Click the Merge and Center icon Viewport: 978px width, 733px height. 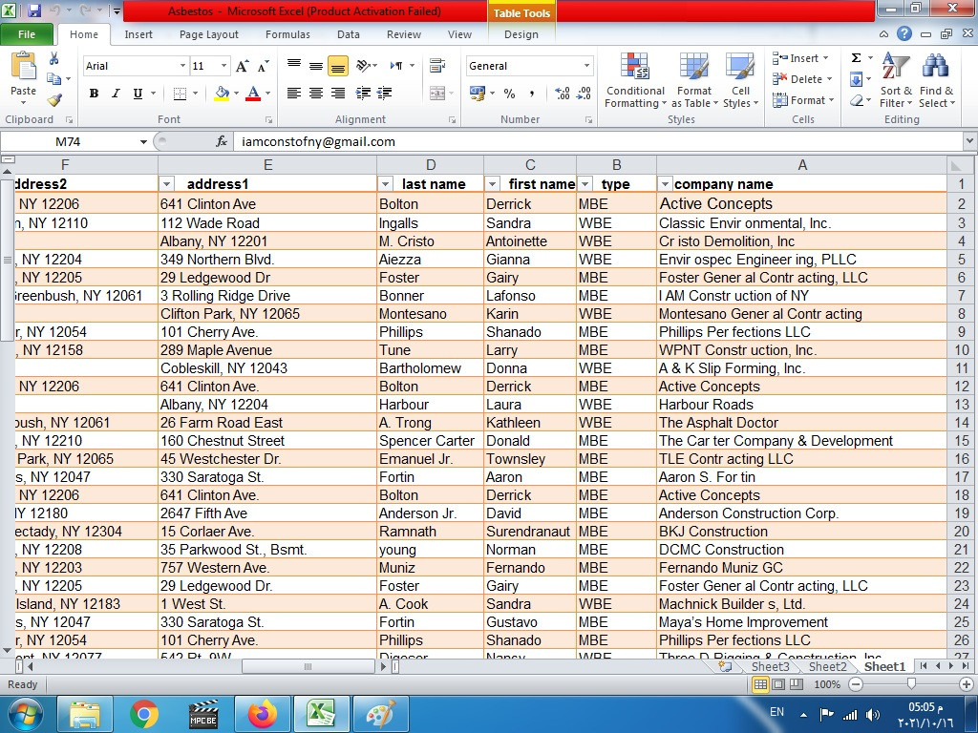(437, 94)
